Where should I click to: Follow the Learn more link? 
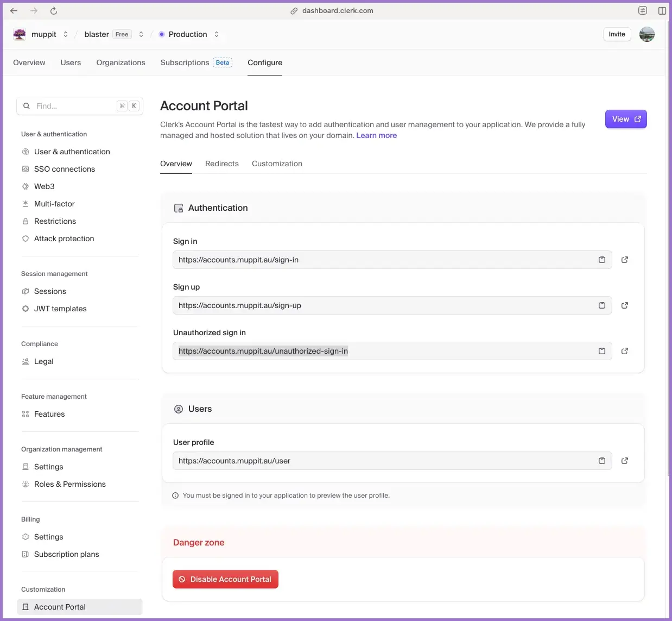[376, 135]
